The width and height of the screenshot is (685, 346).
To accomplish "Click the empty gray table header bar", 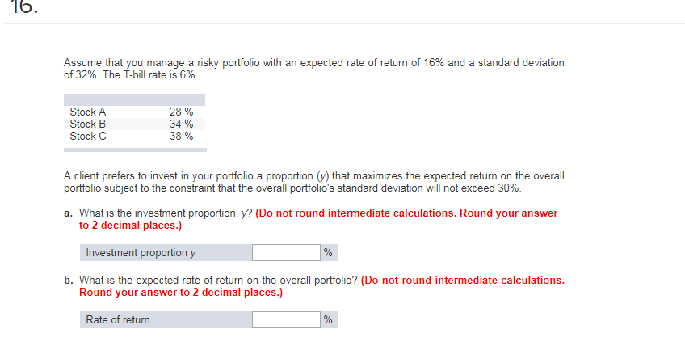I will [135, 99].
